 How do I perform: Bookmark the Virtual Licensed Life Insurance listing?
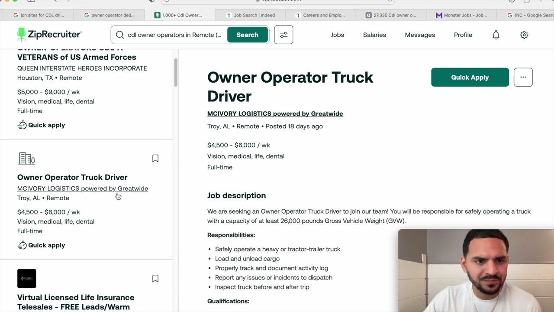(155, 279)
